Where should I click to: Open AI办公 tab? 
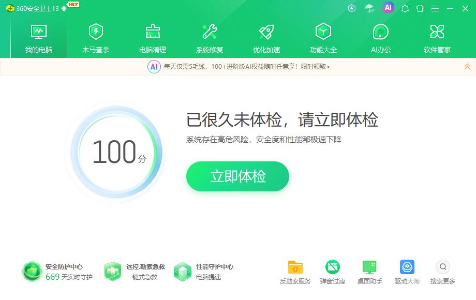381,38
